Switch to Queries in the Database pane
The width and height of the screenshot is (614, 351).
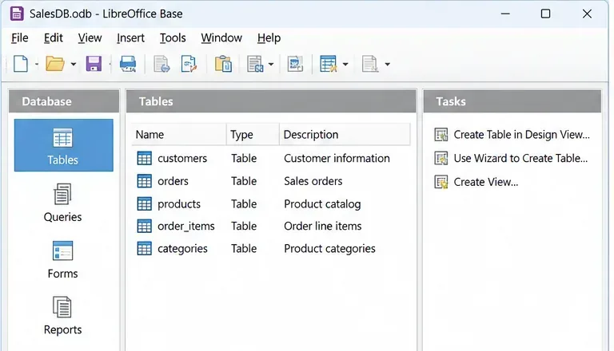tap(62, 203)
